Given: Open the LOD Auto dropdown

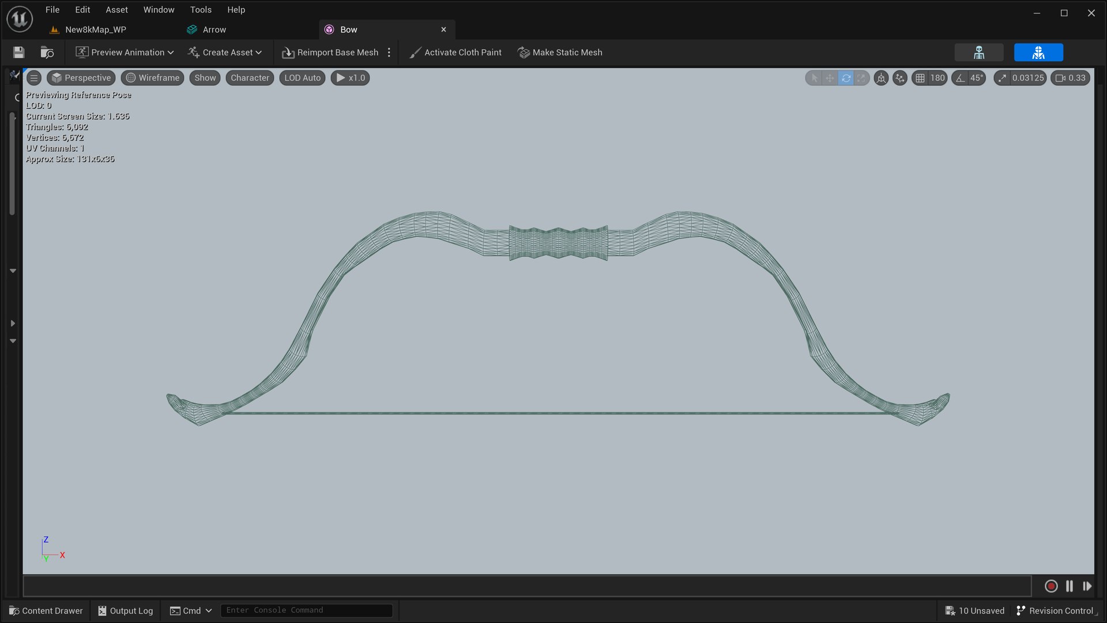Looking at the screenshot, I should coord(302,78).
